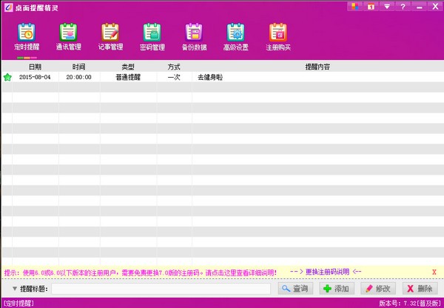Dismiss the yellow tip bar with X
Viewport: 444px width, 308px height.
434,272
